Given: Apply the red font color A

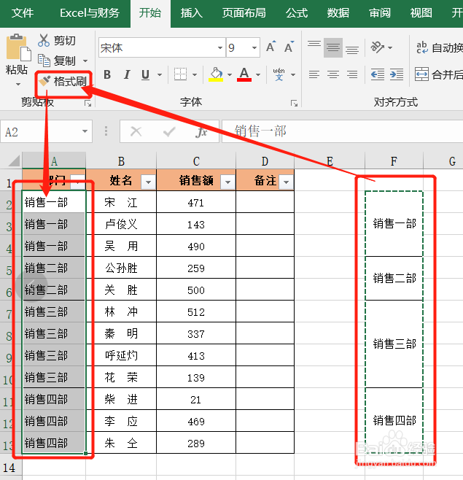Looking at the screenshot, I should pos(244,74).
